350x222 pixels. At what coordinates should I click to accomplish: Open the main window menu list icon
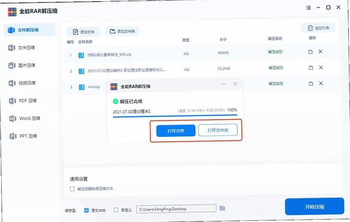(308, 8)
